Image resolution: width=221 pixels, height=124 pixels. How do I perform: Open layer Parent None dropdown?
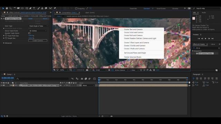pos(88,85)
